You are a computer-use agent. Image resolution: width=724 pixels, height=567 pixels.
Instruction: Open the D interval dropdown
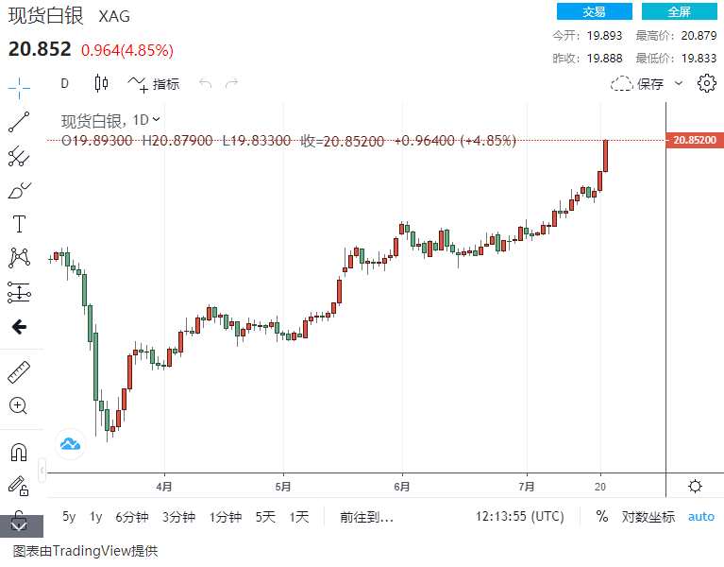(x=64, y=83)
